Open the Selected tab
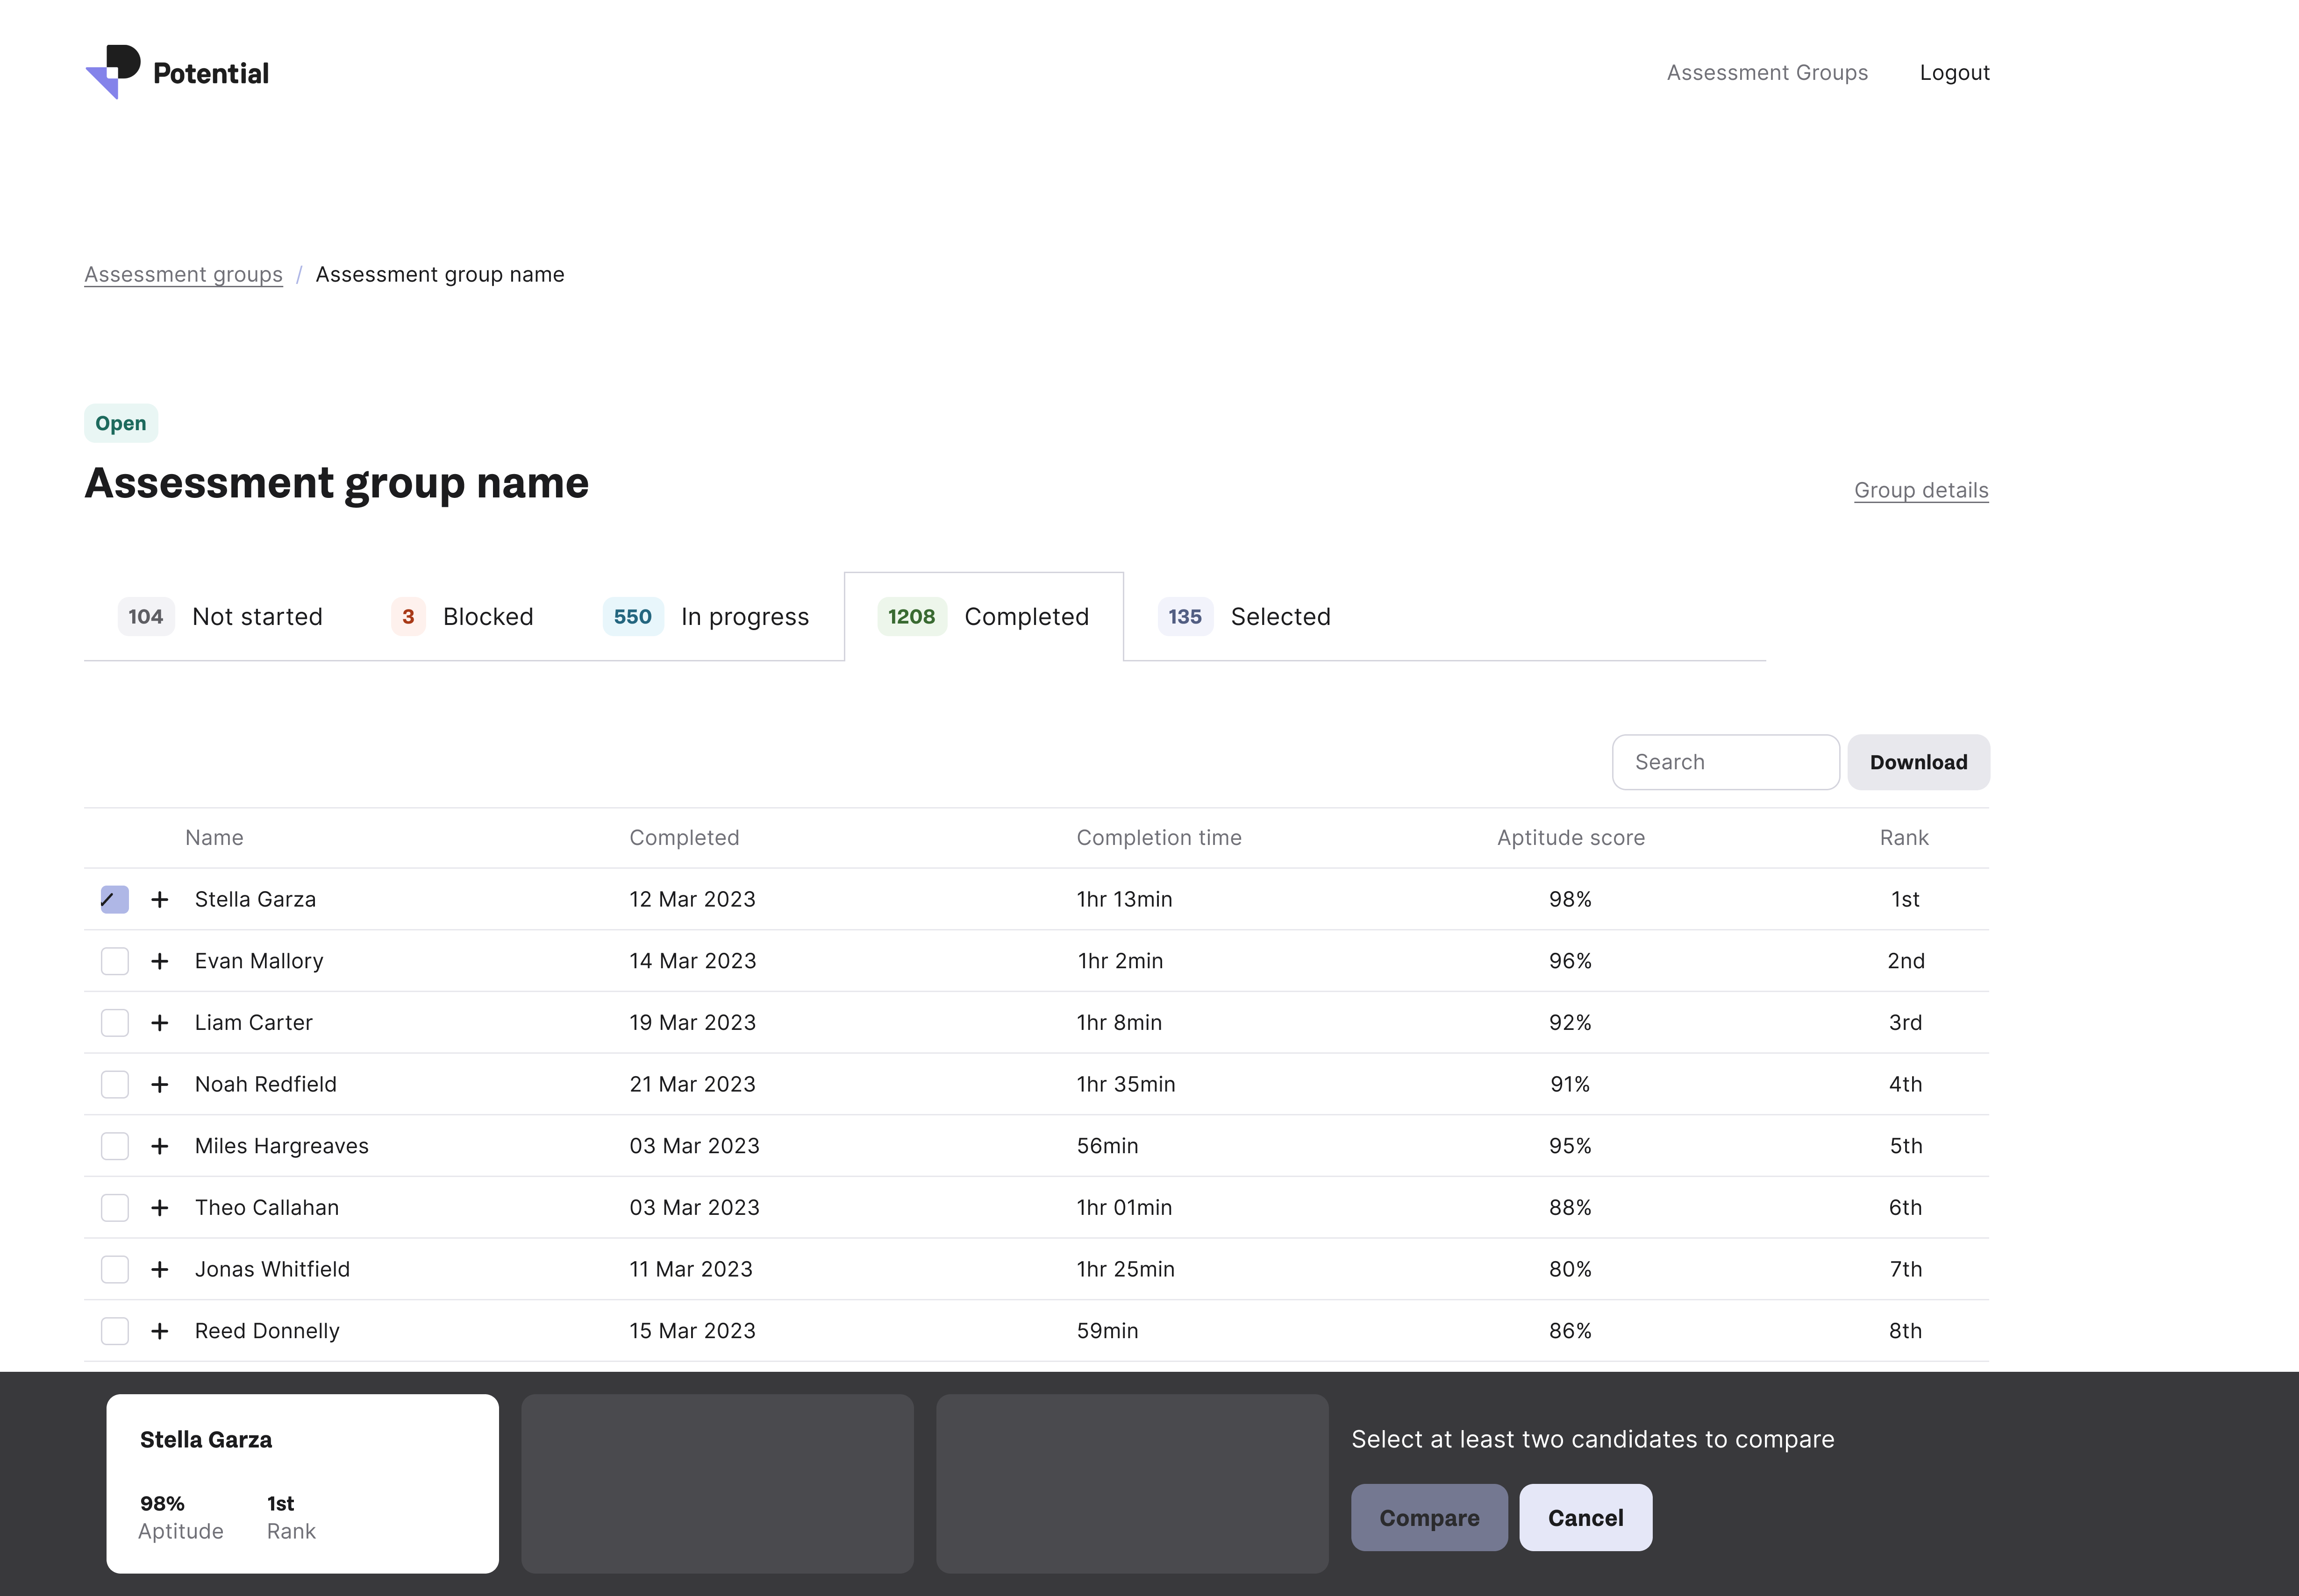 (x=1244, y=617)
